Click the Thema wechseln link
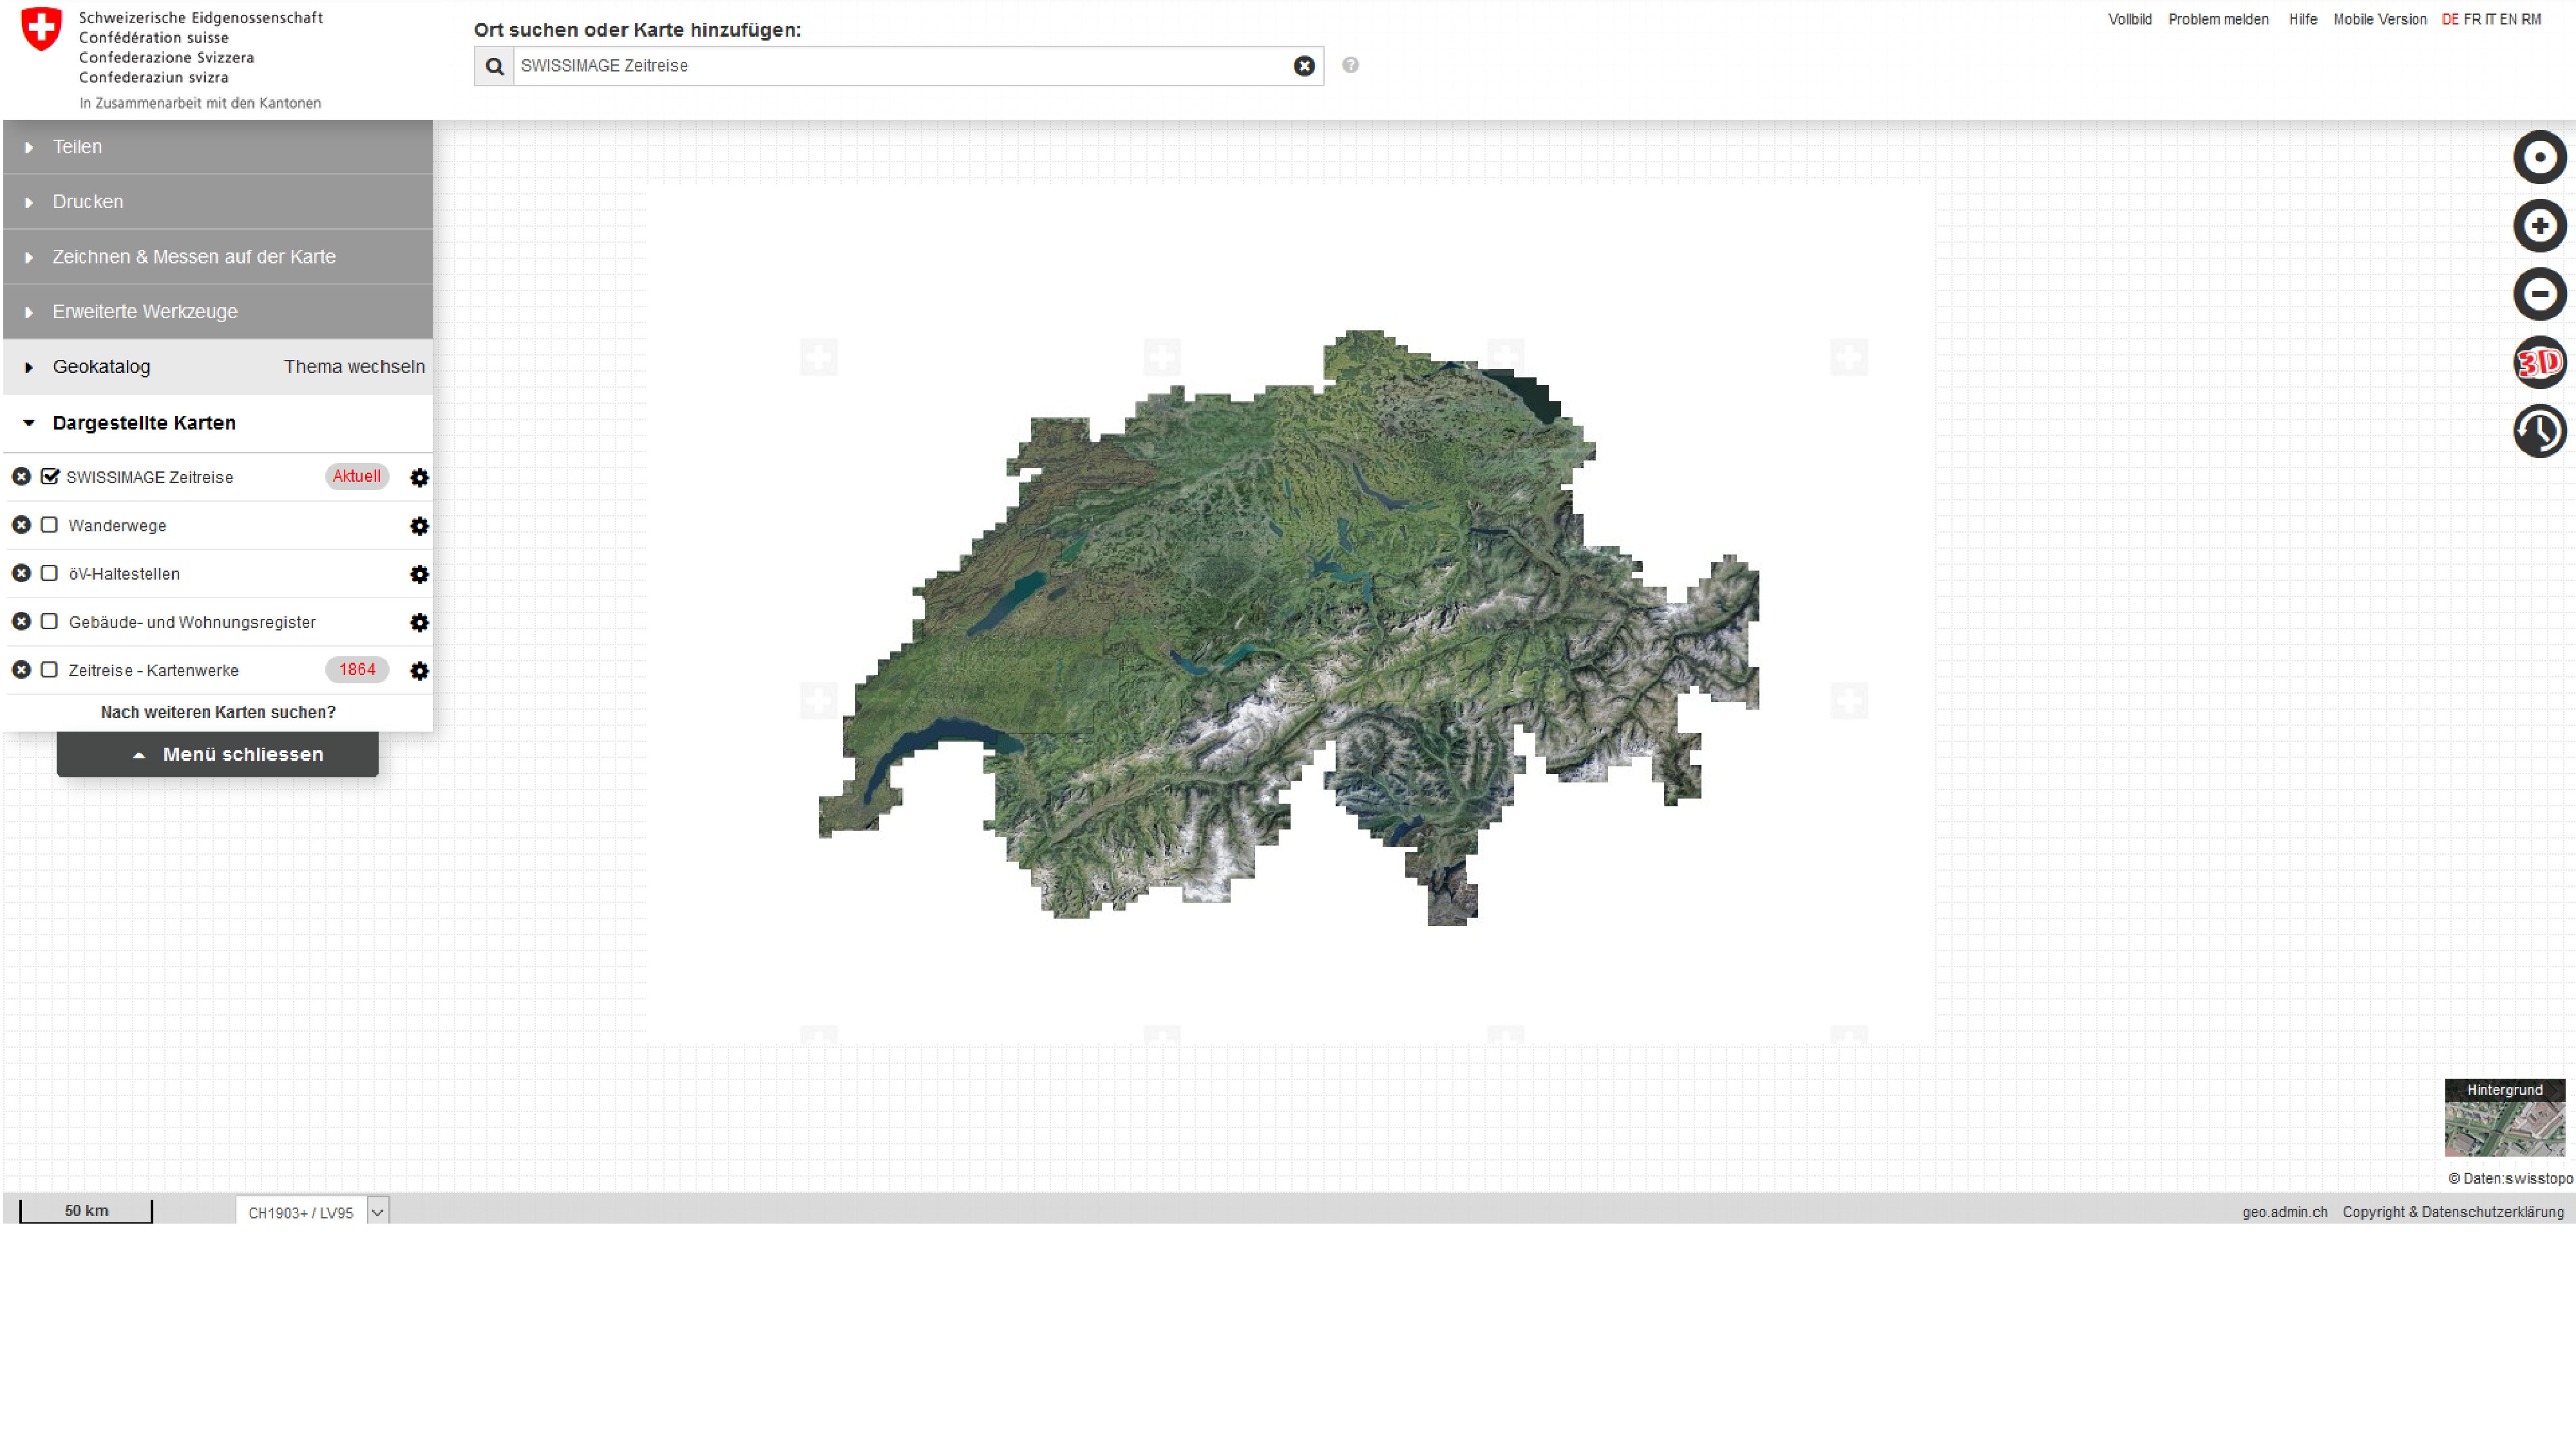 click(x=354, y=367)
